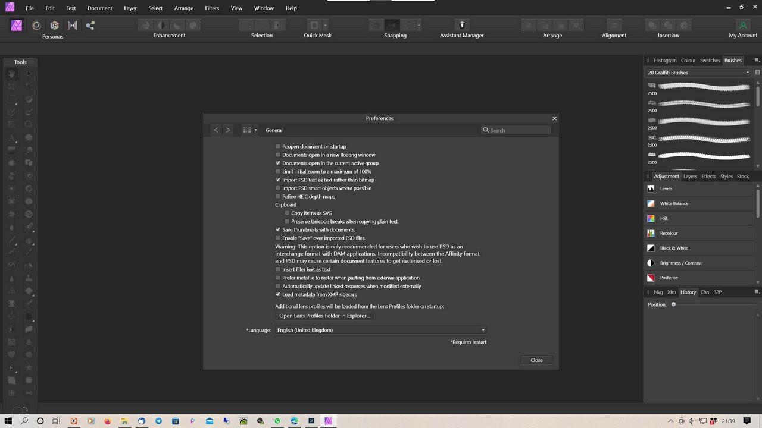Click the Preferences Search field
This screenshot has width=762, height=428.
pos(516,130)
